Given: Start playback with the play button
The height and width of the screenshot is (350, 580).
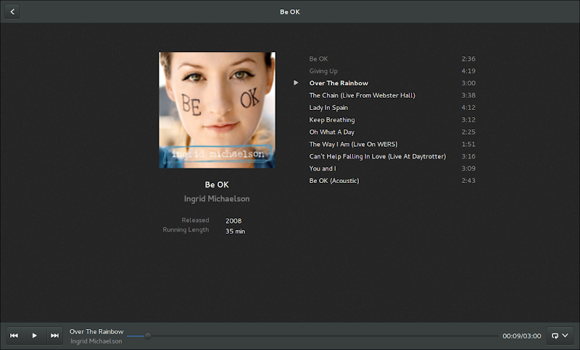Looking at the screenshot, I should click(34, 336).
